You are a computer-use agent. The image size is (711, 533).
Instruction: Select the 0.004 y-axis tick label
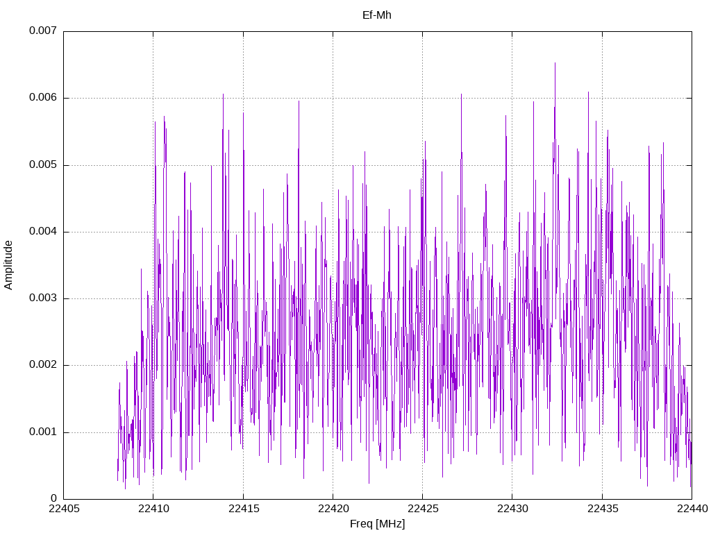(43, 232)
